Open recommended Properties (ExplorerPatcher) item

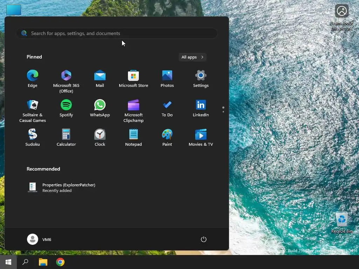pos(62,188)
